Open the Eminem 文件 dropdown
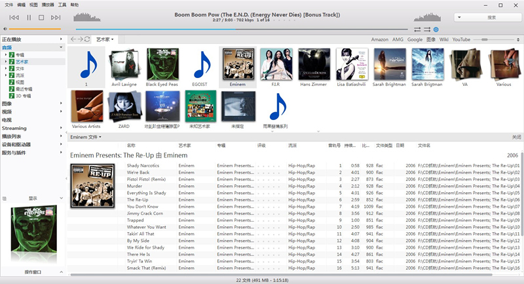524x284 pixels. coord(85,137)
